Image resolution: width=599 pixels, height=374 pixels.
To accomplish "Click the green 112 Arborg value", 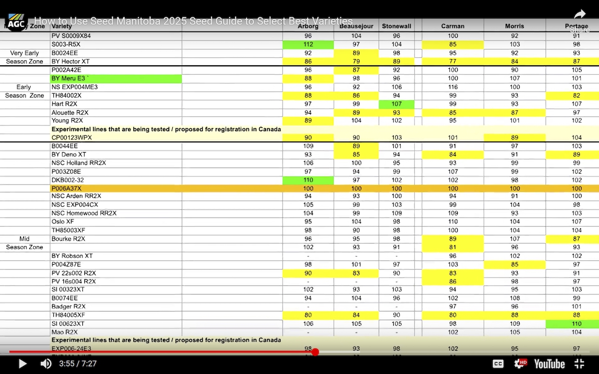I will [308, 44].
